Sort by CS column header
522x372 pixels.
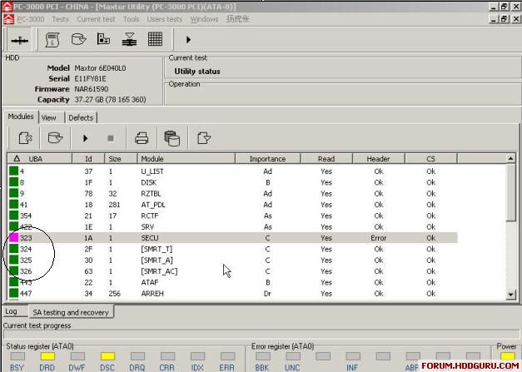[430, 159]
